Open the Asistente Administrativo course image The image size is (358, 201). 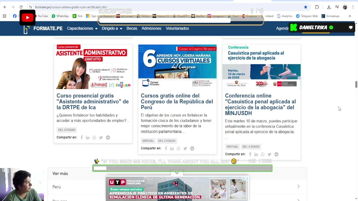[93, 67]
